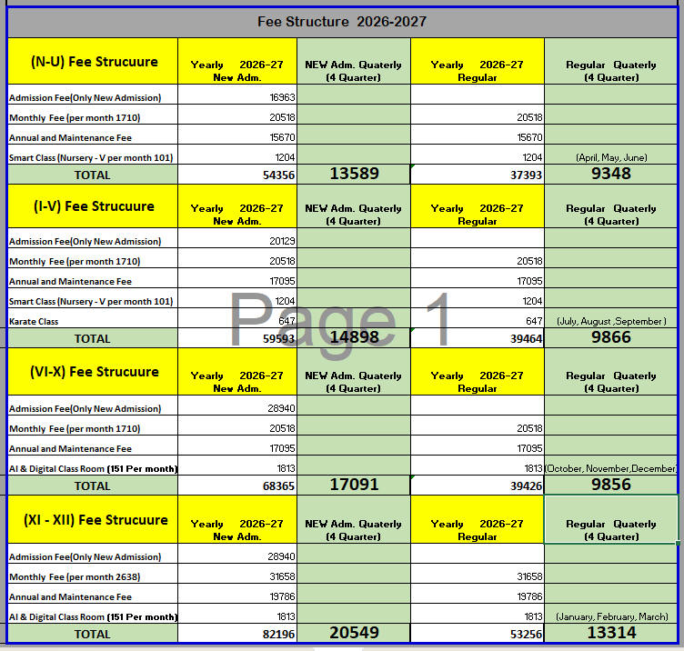Select the "Fee Structure 2026-2027" title cell
The height and width of the screenshot is (651, 684).
click(342, 22)
